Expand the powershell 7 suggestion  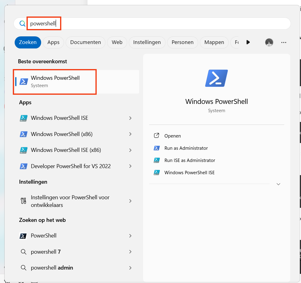(x=130, y=252)
